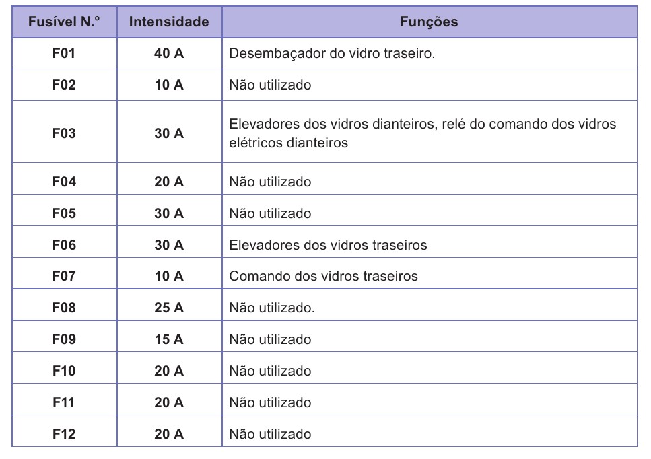
Task: Click the 40 A intensity value
Action: 169,53
